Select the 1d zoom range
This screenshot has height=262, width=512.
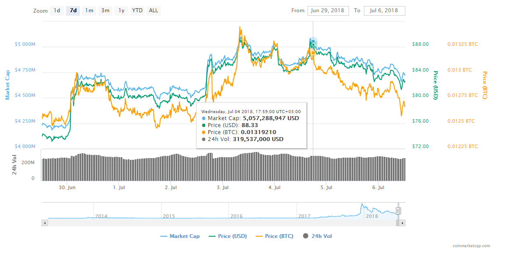(x=57, y=10)
